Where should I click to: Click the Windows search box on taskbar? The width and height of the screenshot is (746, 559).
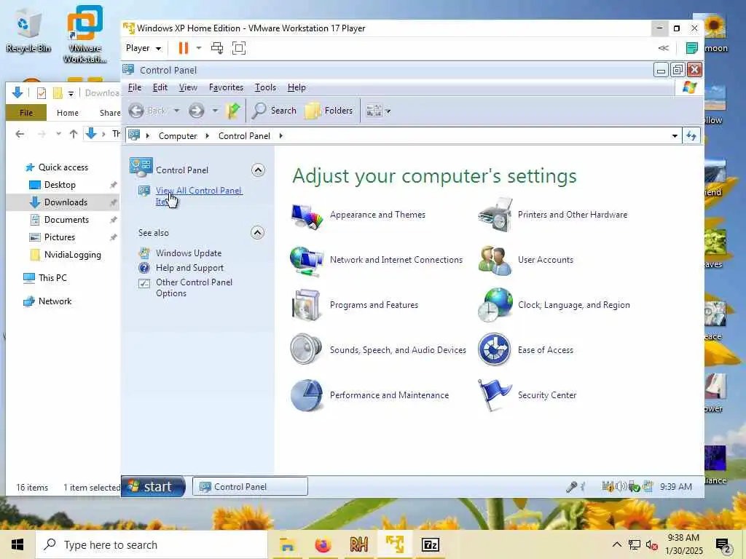coord(152,544)
